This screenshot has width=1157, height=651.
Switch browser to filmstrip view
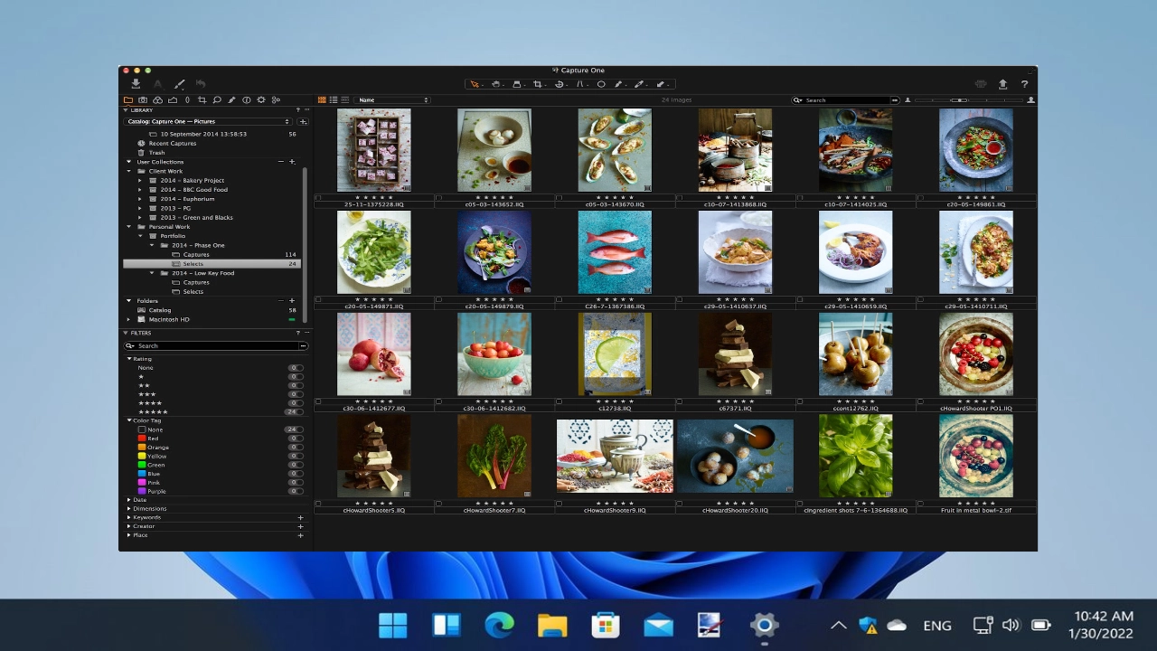344,99
